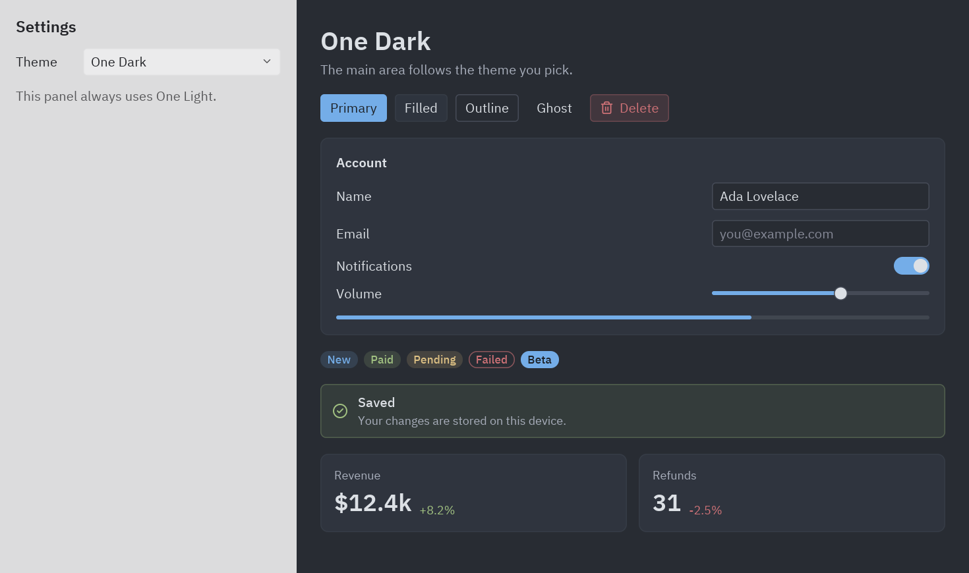Click the Paid badge
This screenshot has width=969, height=573.
[x=382, y=360]
